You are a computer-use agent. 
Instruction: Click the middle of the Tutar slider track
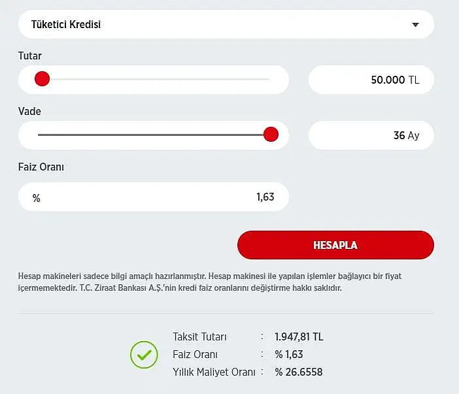tap(154, 79)
